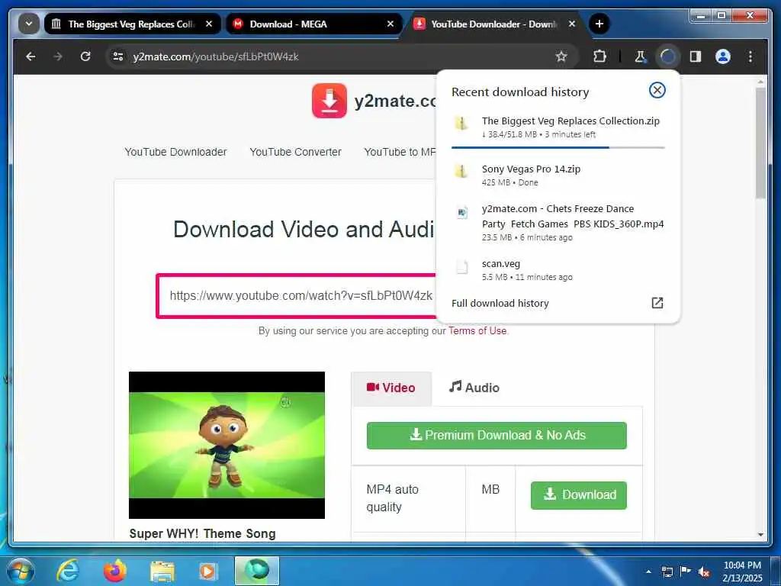Open The Biggest Veg Replaces Collection.zip download
Image resolution: width=781 pixels, height=586 pixels.
(558, 127)
